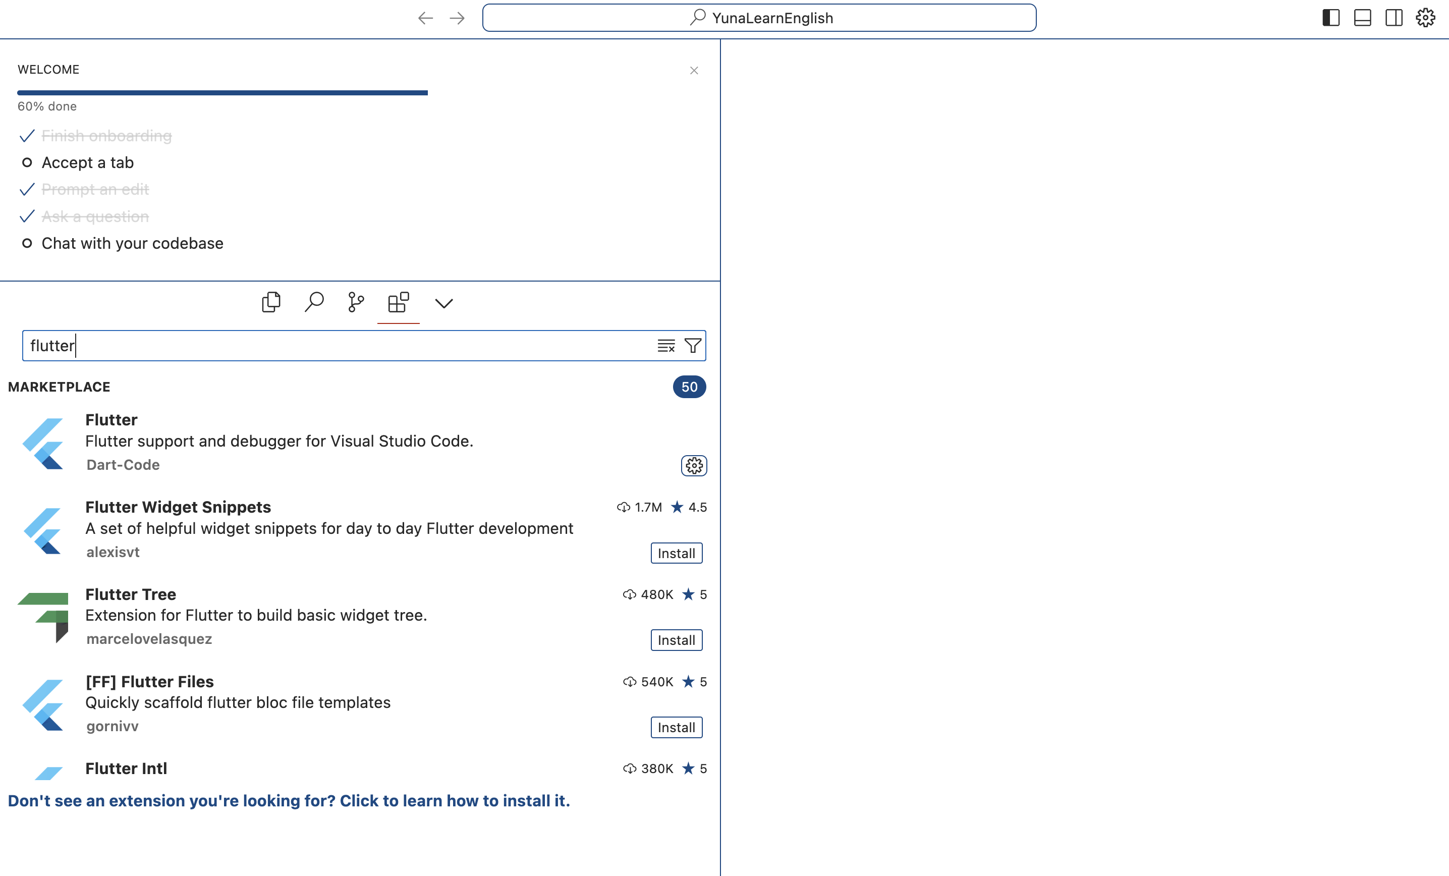Go forward with the right arrow
1449x876 pixels.
click(x=457, y=18)
